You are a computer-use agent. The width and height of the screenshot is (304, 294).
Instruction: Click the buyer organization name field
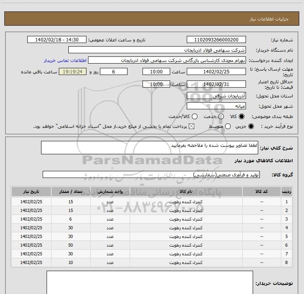point(157,50)
